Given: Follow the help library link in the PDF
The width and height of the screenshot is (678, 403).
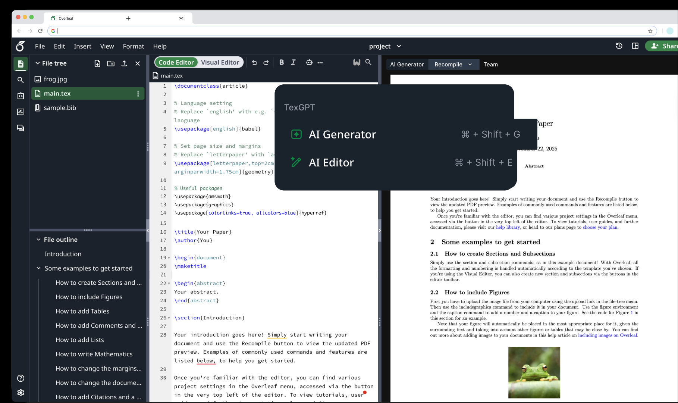Looking at the screenshot, I should [508, 227].
